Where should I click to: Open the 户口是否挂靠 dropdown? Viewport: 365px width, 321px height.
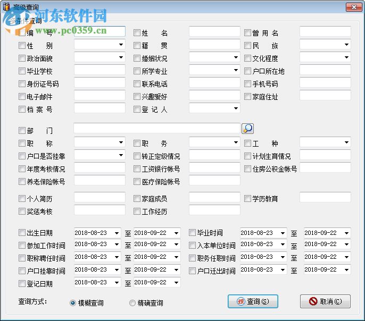click(x=121, y=155)
